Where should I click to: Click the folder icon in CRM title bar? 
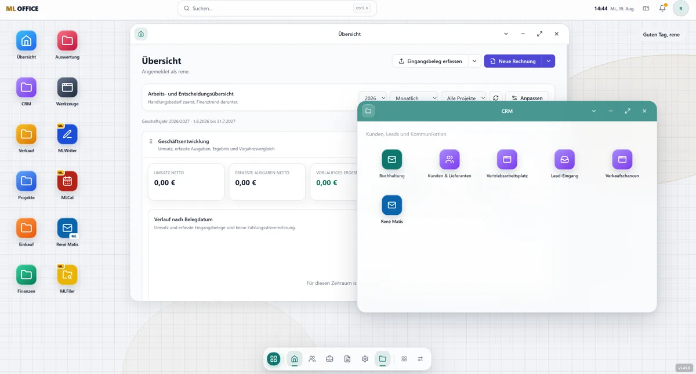(368, 111)
